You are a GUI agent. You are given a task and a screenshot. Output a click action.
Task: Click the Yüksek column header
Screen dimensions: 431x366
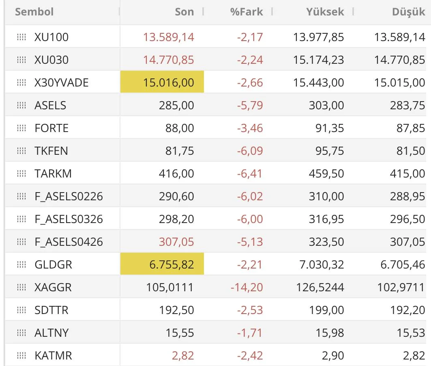(x=325, y=12)
